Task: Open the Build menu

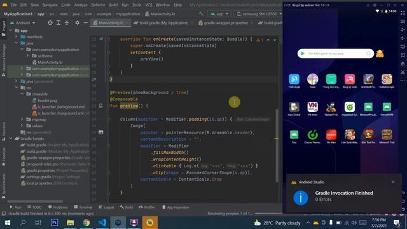Action: [x=113, y=5]
